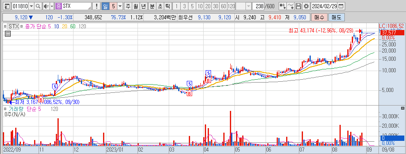The width and height of the screenshot is (406, 154).
Task: Click the exclamation mark info button
Action: [x=96, y=6]
